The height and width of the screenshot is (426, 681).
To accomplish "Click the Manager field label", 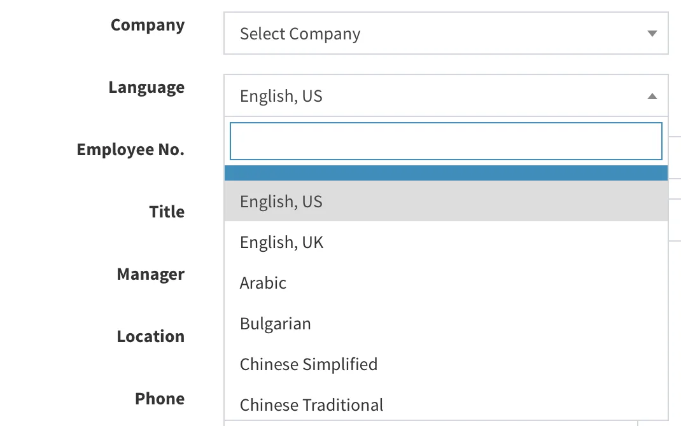I will click(151, 275).
